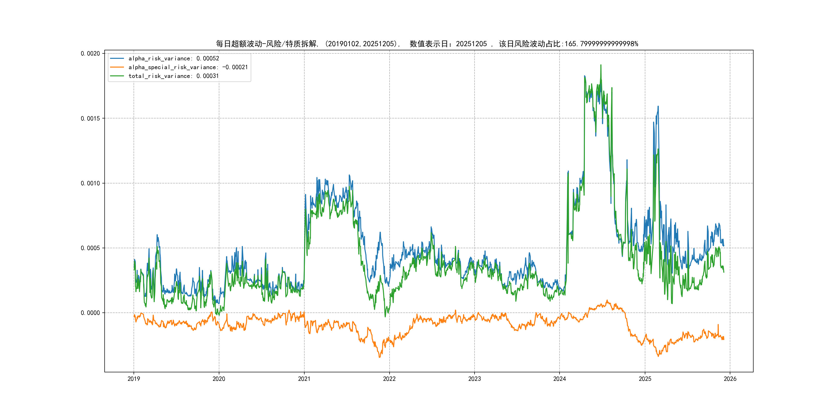Click the 0.0015 y-axis tick label
Image resolution: width=837 pixels, height=418 pixels.
[90, 118]
